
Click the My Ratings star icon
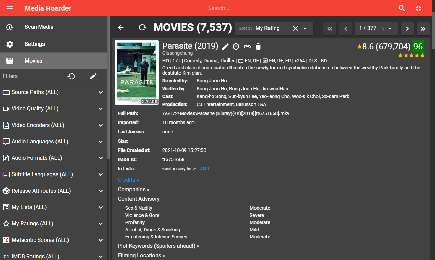[6, 224]
